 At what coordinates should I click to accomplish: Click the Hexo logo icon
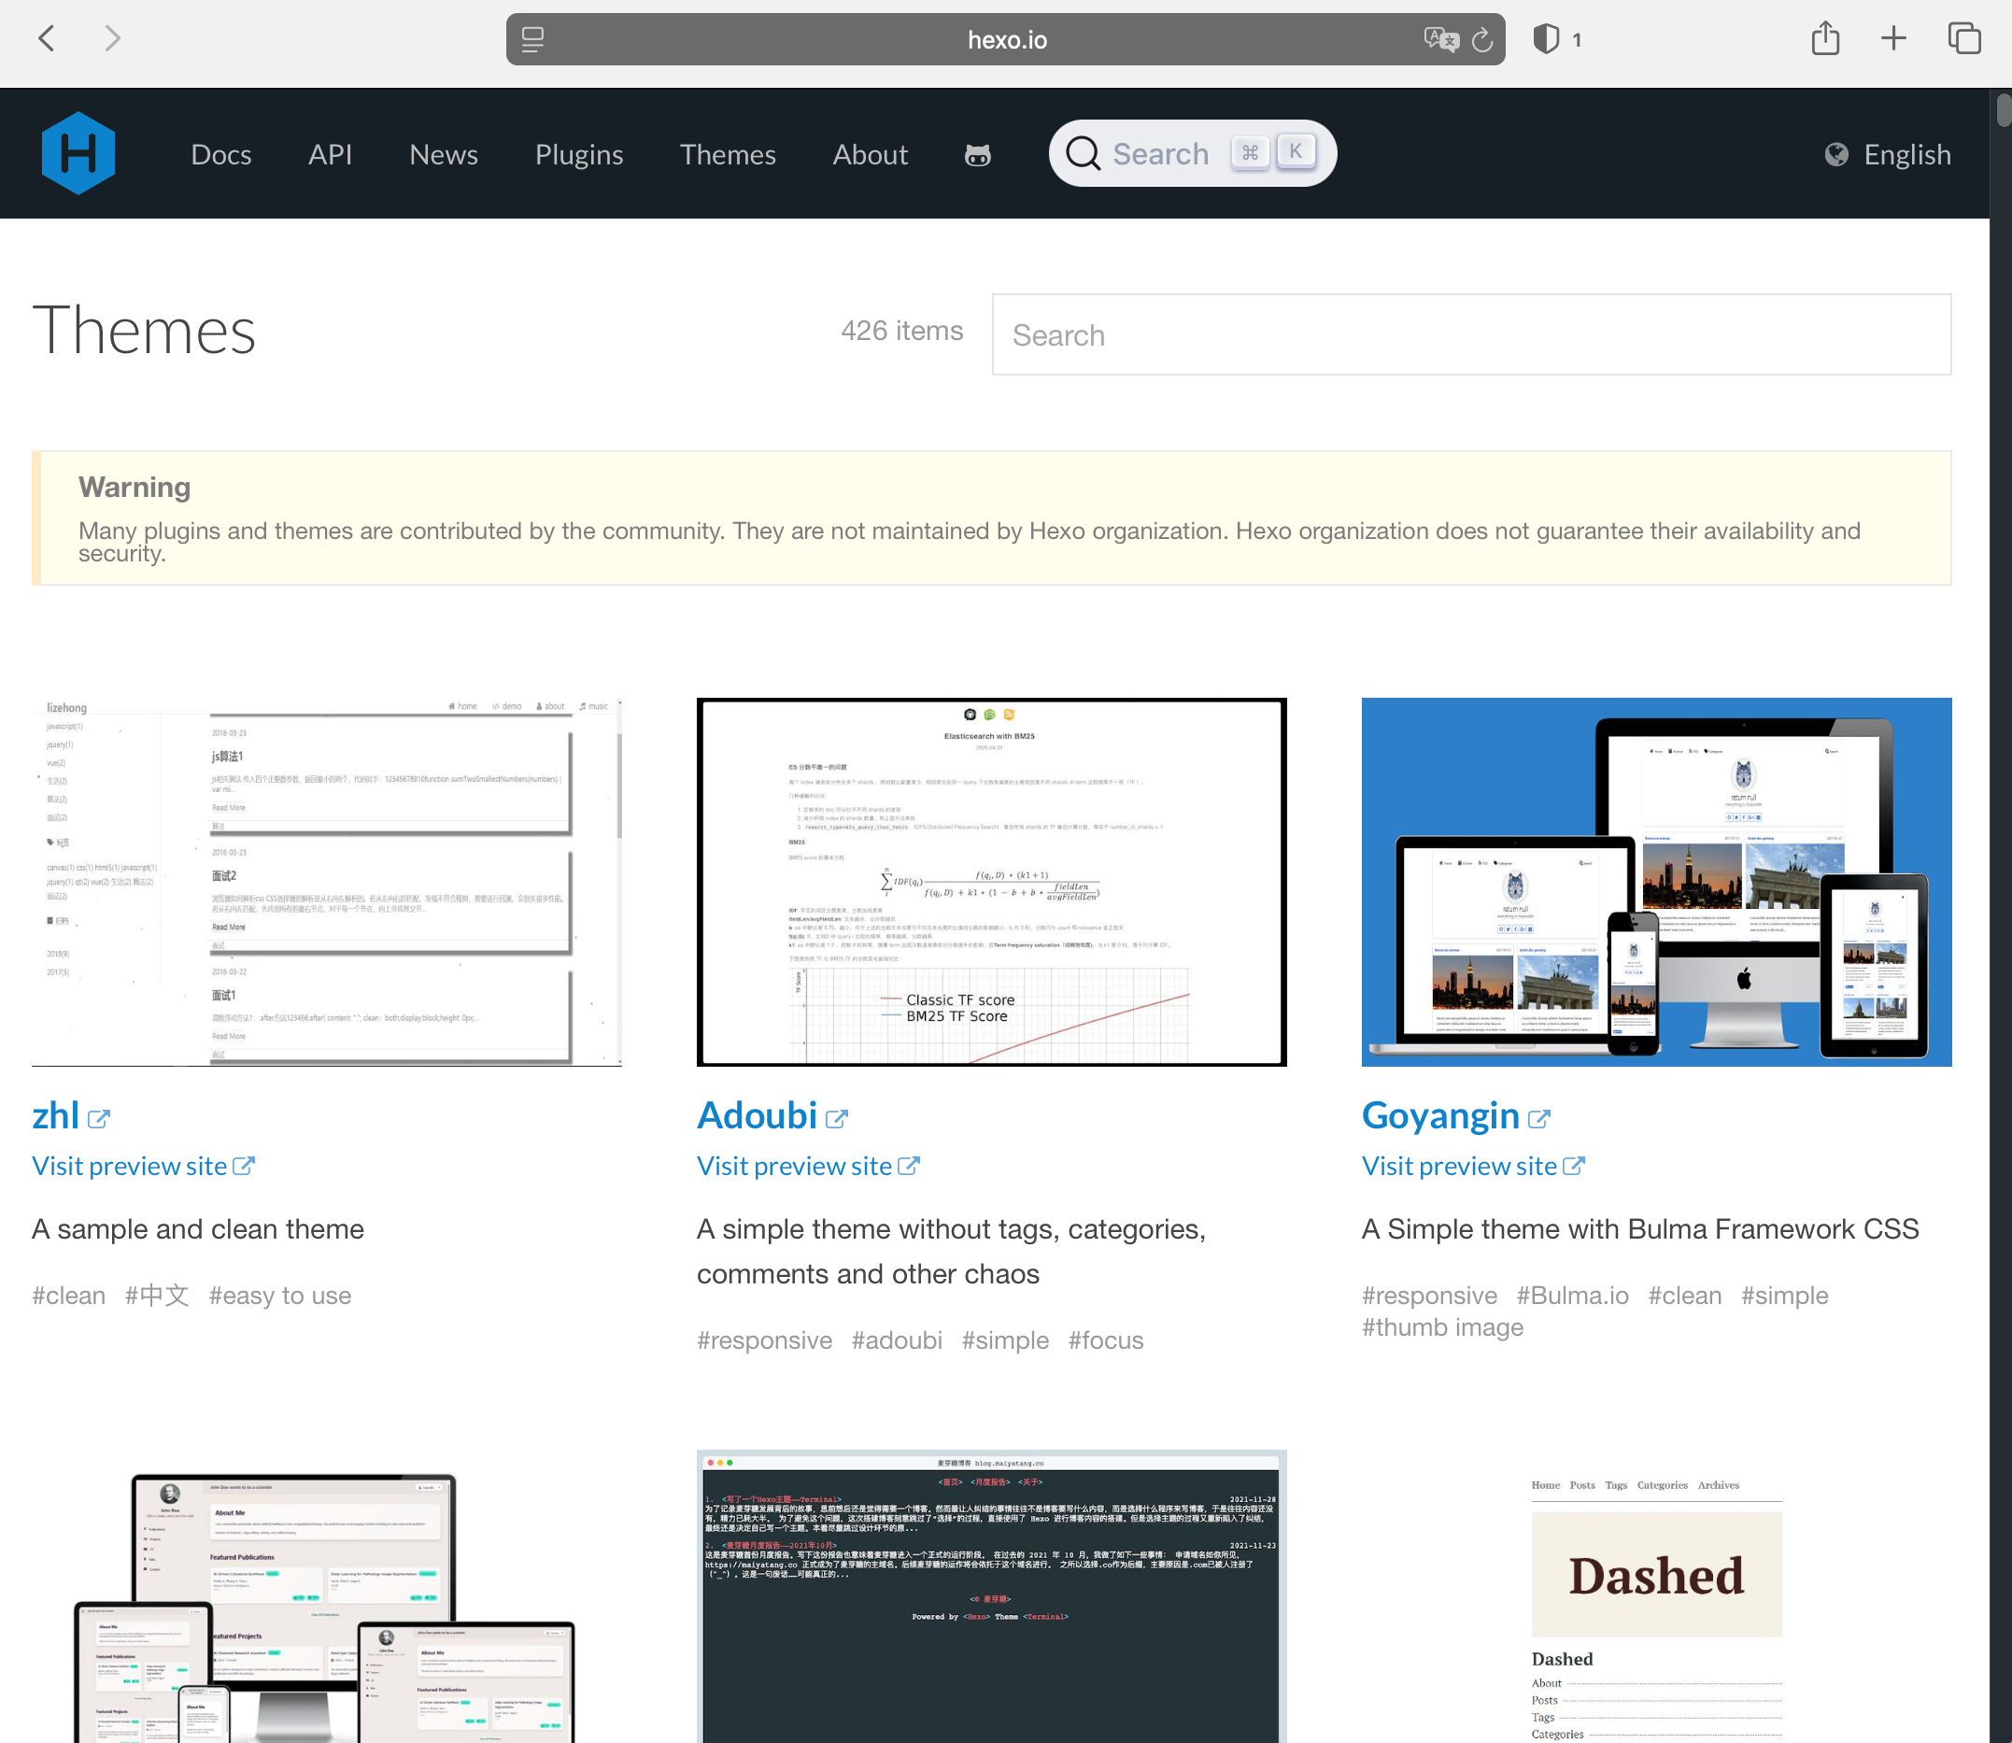click(78, 154)
